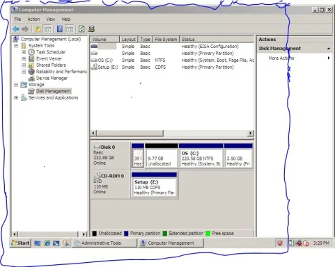This screenshot has height=267, width=335.
Task: Select Disk Management in the tree
Action: (54, 91)
